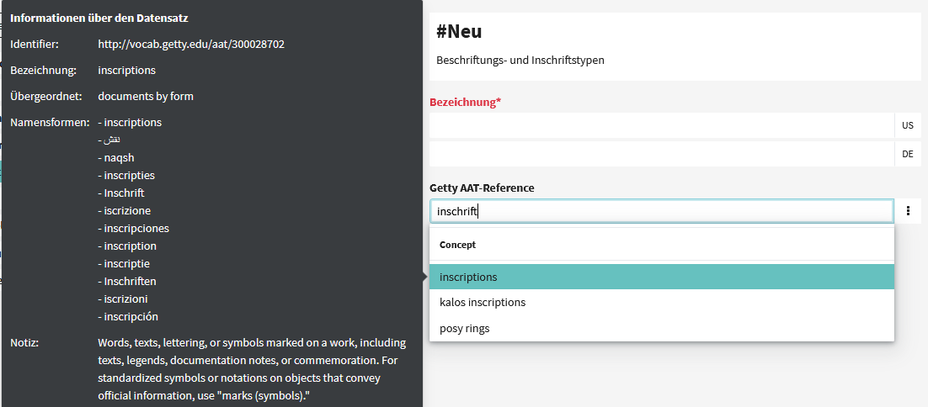Click the red 'Bezeichnung*' field label

click(x=465, y=103)
